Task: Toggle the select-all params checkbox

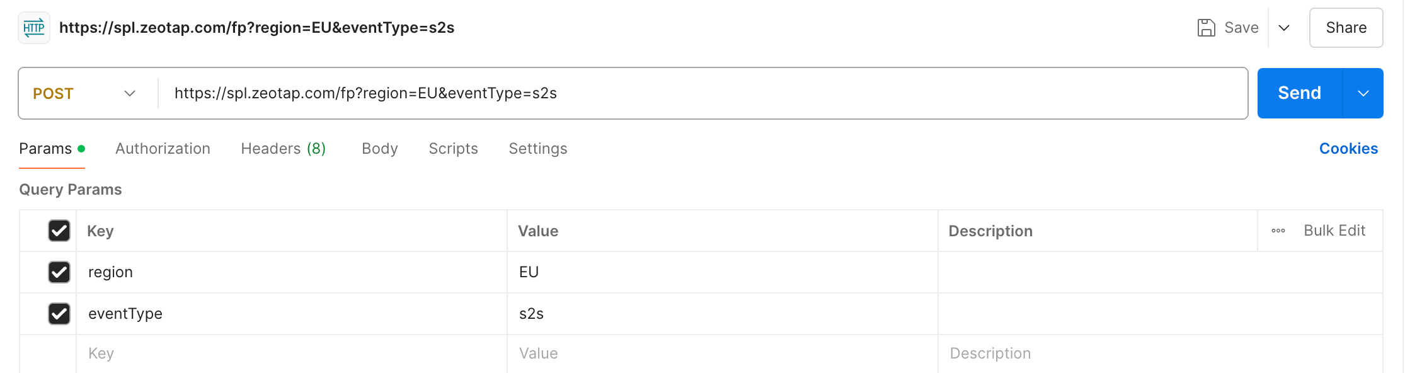Action: 59,231
